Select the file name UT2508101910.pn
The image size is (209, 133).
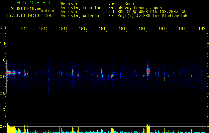[x=24, y=9]
